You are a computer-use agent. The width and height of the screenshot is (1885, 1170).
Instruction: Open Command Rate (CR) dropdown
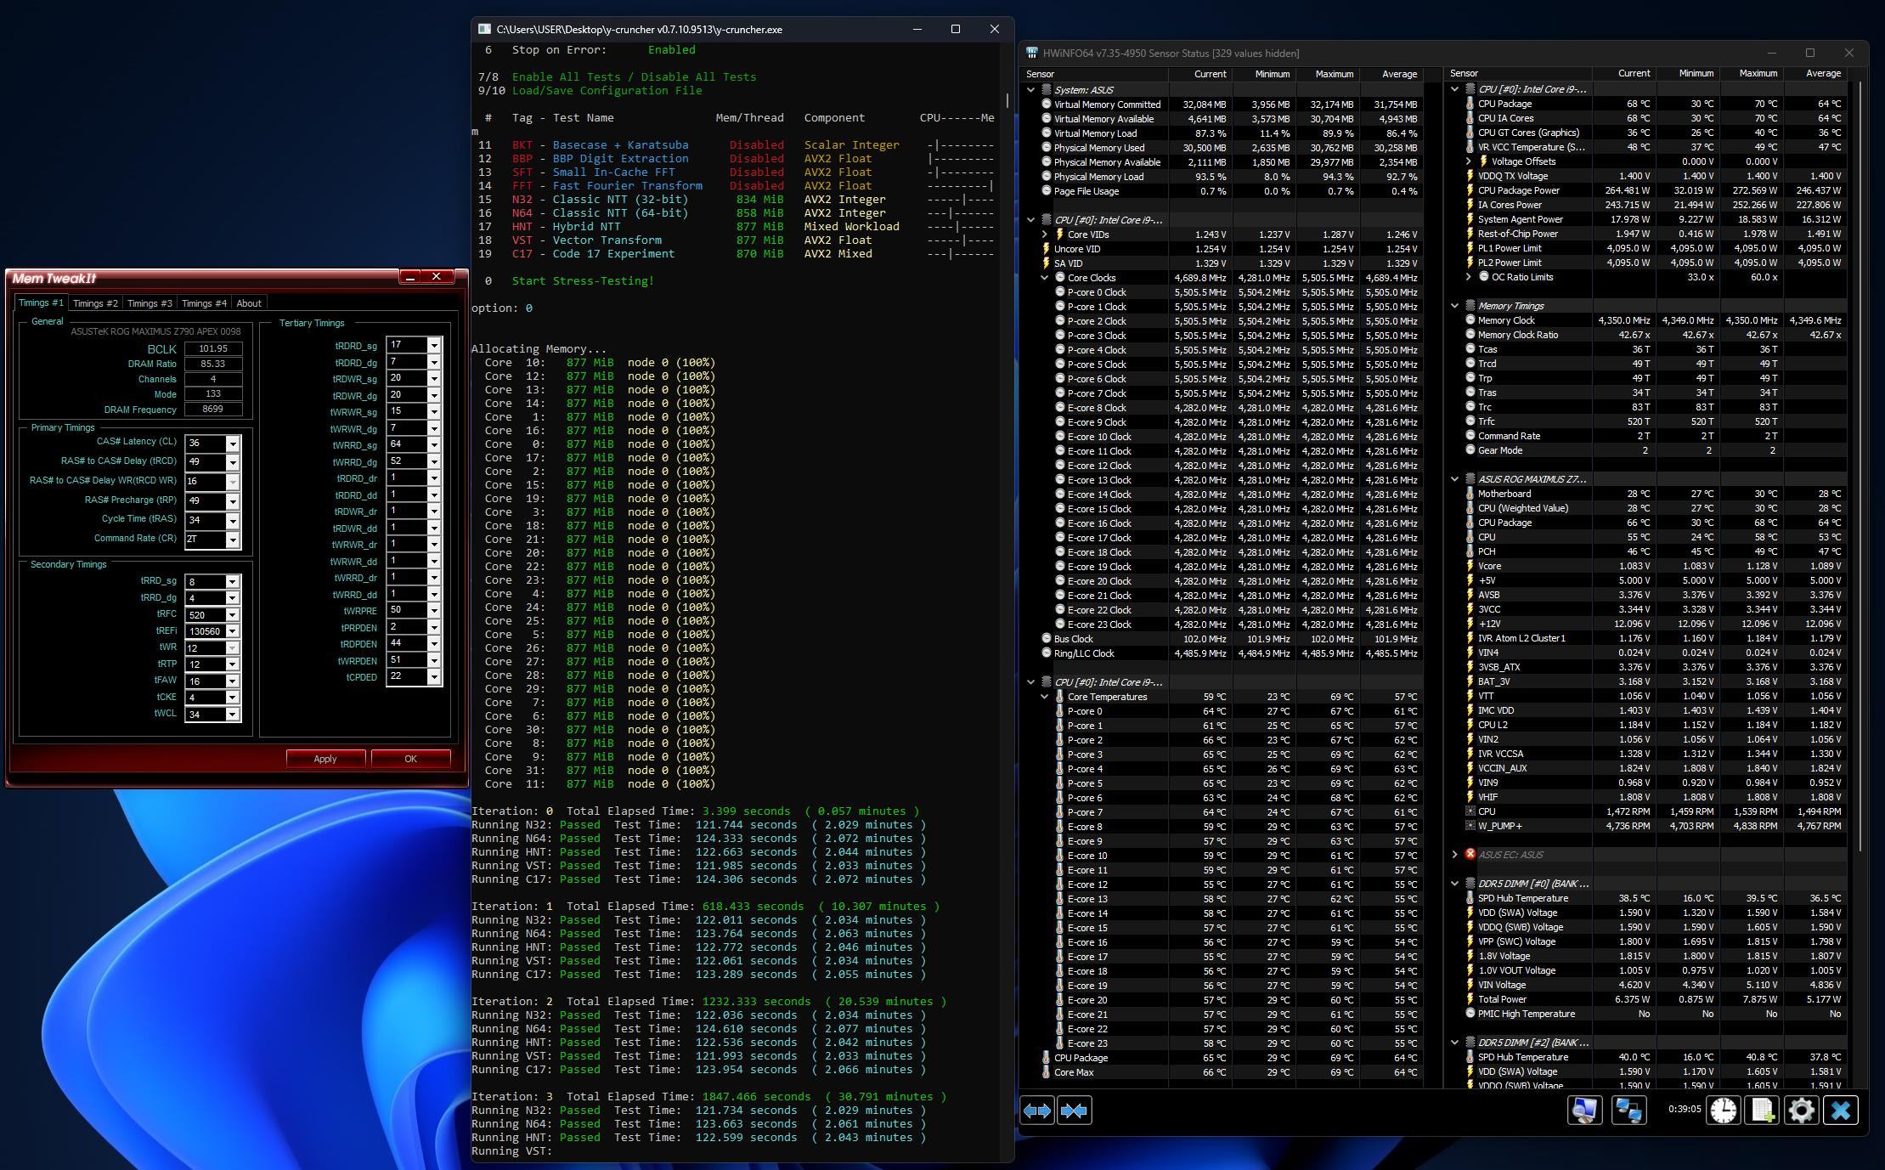pyautogui.click(x=232, y=540)
